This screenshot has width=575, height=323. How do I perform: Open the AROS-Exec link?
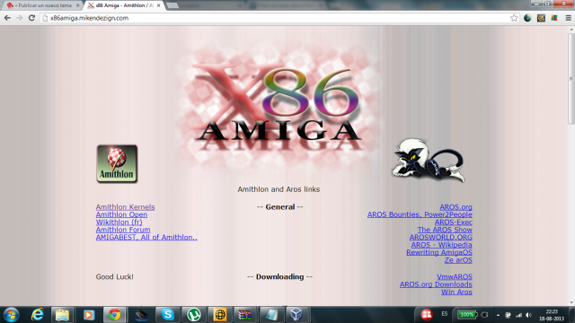pyautogui.click(x=453, y=223)
